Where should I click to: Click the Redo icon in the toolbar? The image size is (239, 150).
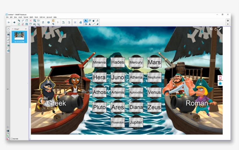(23, 21)
